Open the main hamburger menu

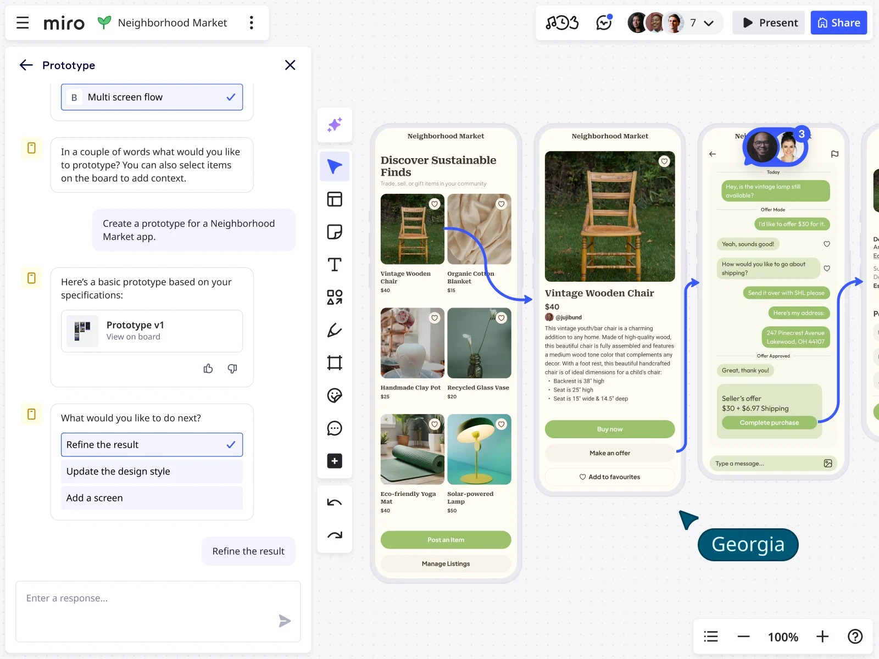(23, 23)
